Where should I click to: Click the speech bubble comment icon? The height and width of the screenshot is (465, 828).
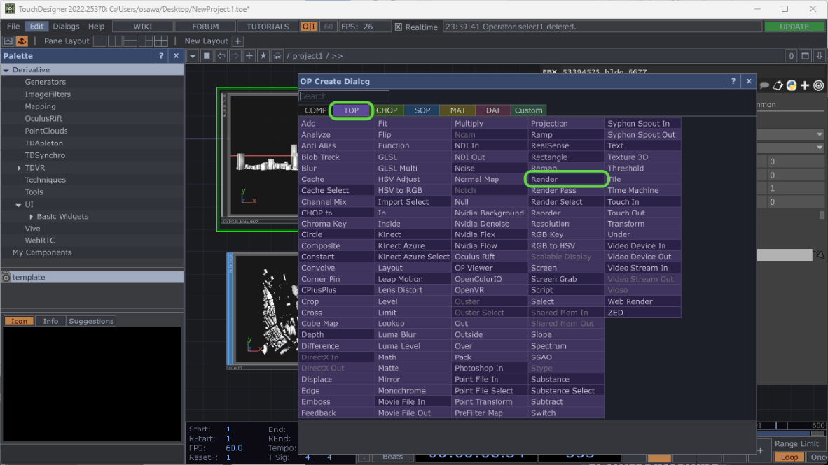[x=764, y=85]
